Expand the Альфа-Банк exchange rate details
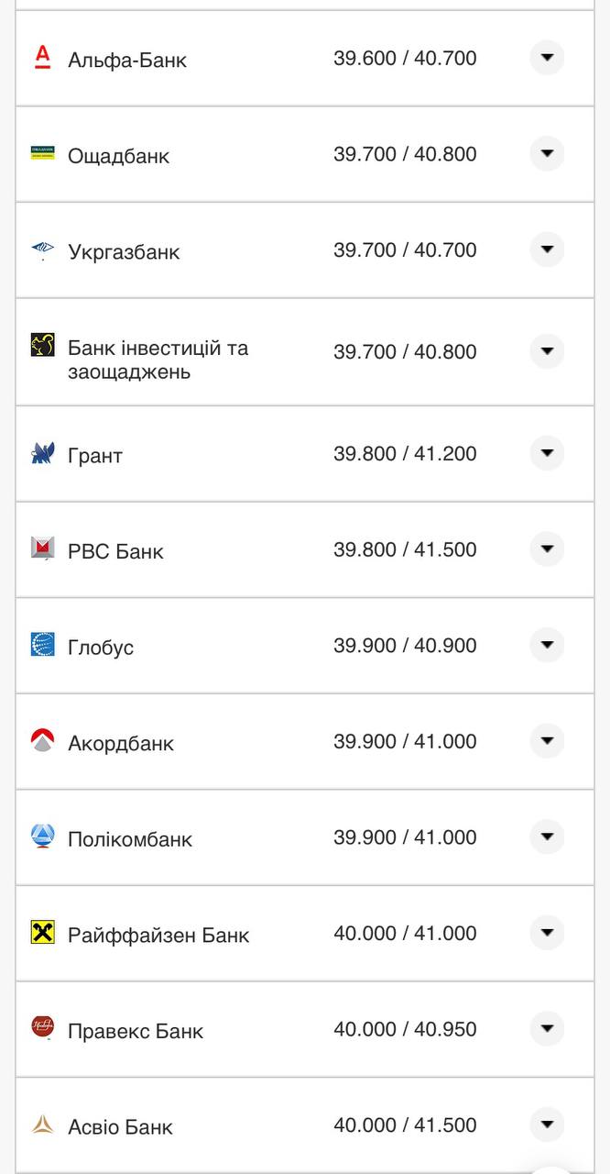The image size is (610, 1174). (x=546, y=58)
